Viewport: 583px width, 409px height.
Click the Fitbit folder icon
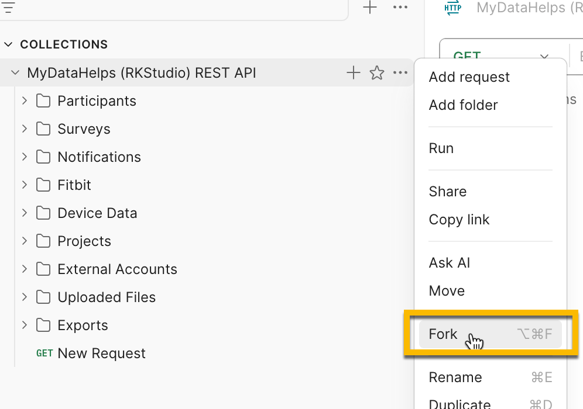[43, 185]
